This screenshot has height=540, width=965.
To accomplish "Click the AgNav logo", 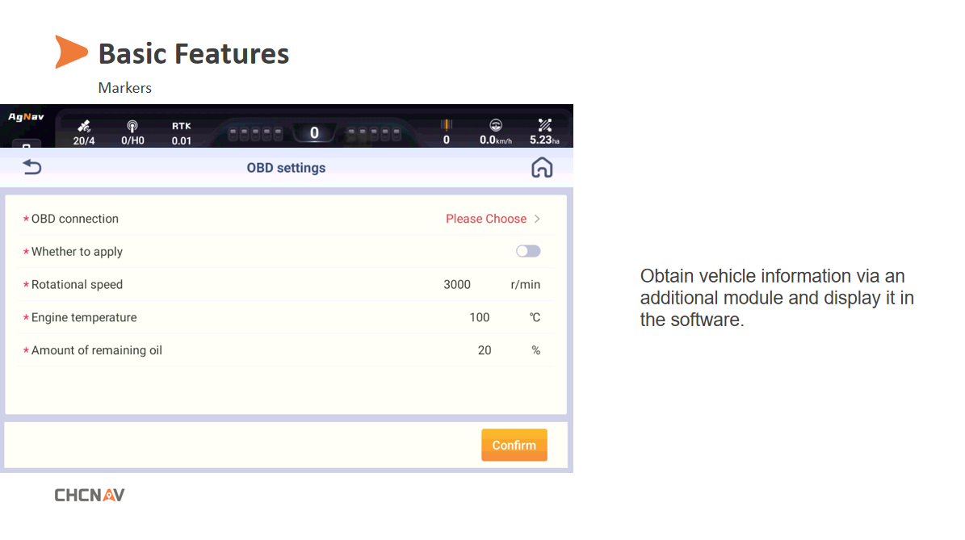I will [x=26, y=117].
